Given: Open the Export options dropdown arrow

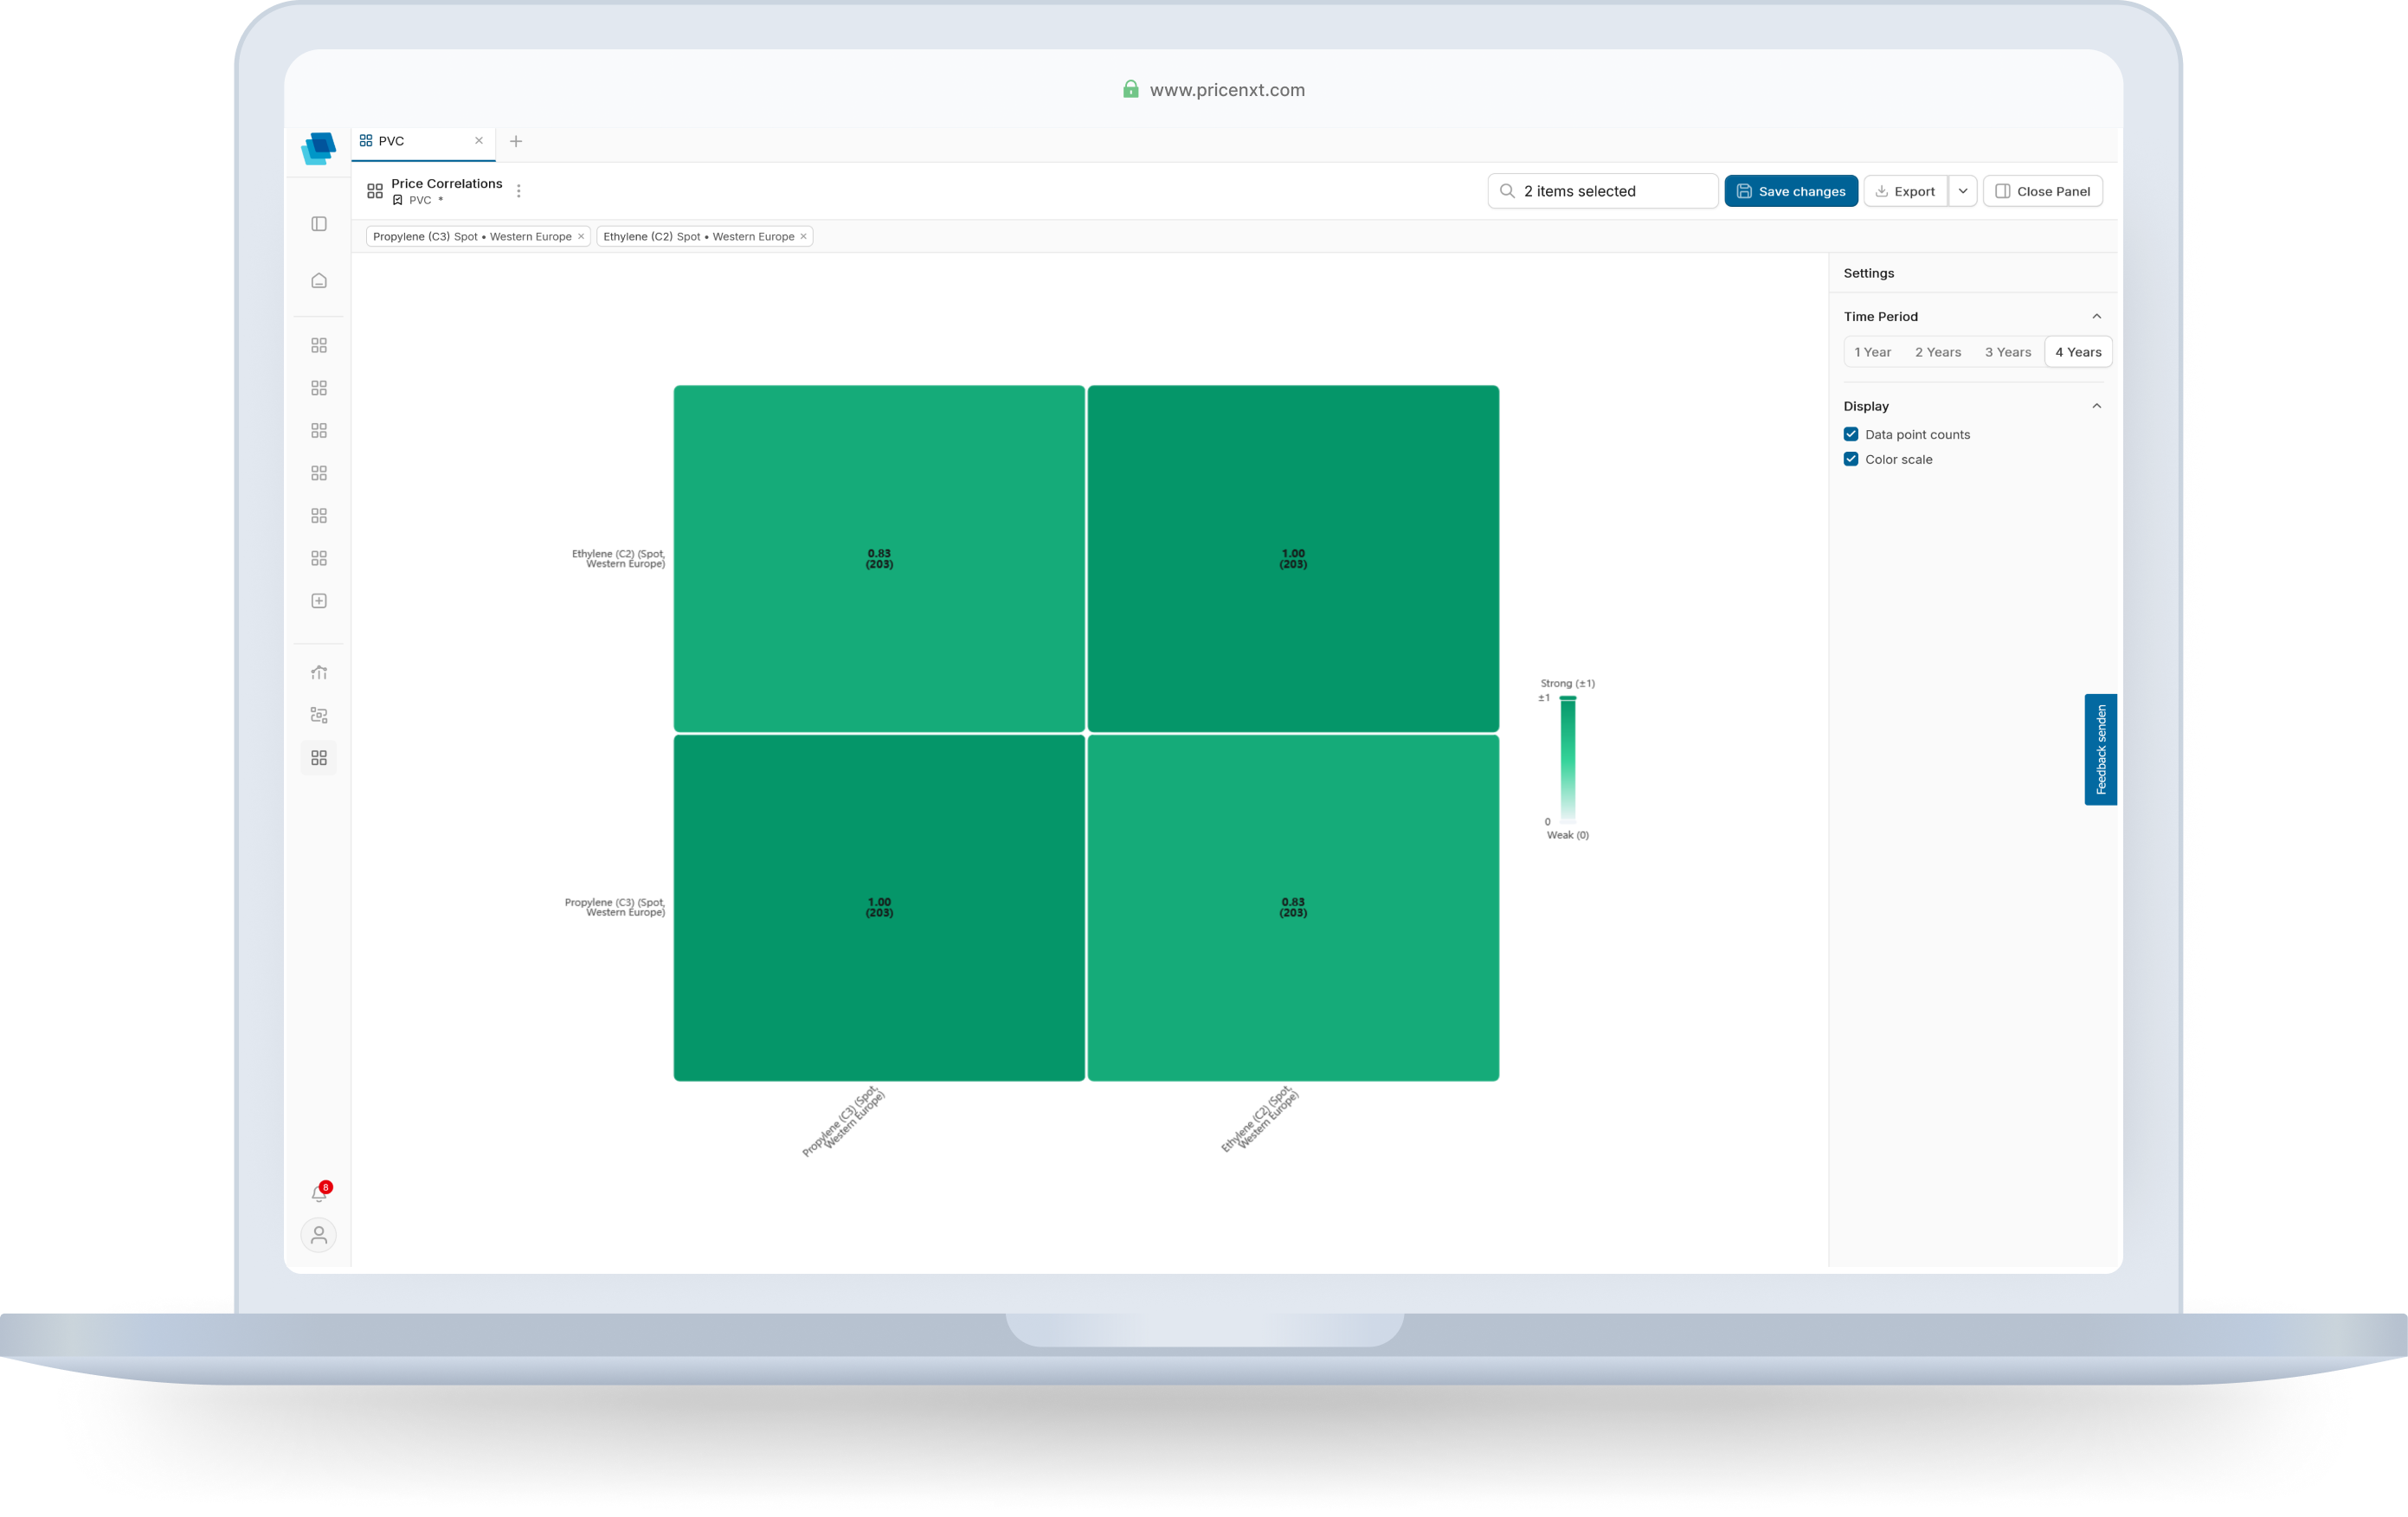Looking at the screenshot, I should tap(1963, 191).
